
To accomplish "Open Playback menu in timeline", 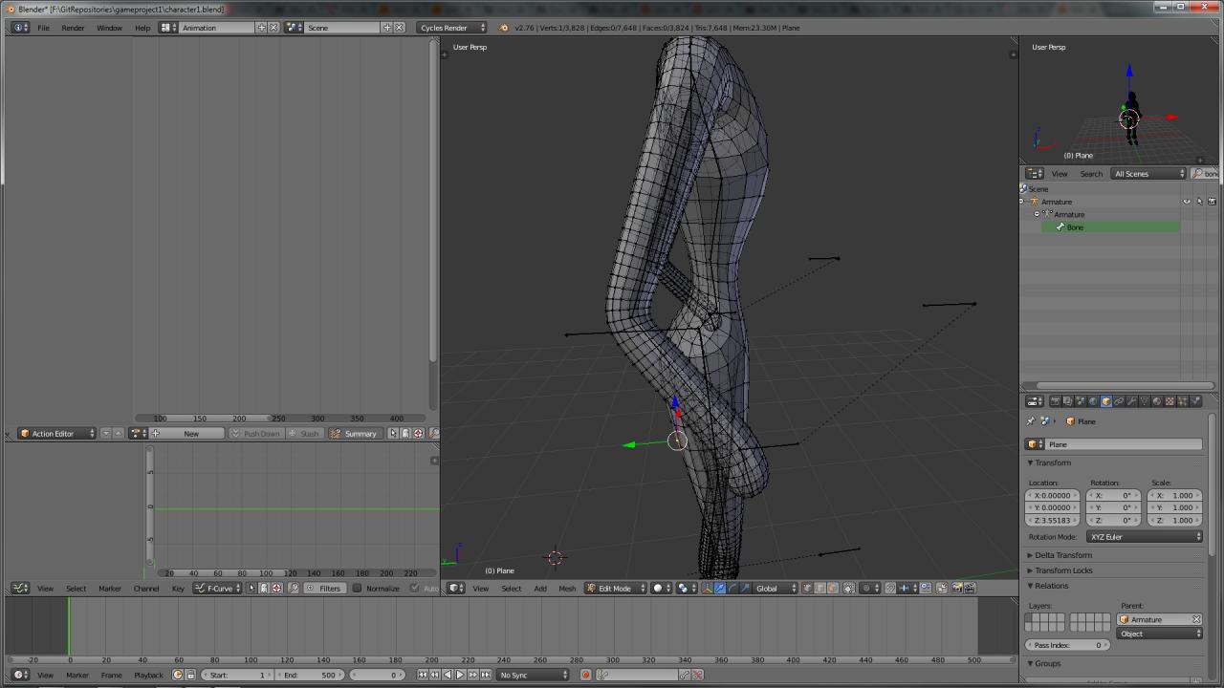I will point(148,675).
